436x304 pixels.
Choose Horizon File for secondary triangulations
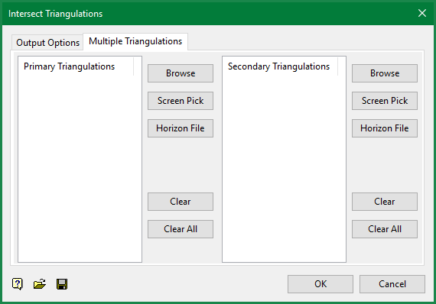(x=385, y=128)
